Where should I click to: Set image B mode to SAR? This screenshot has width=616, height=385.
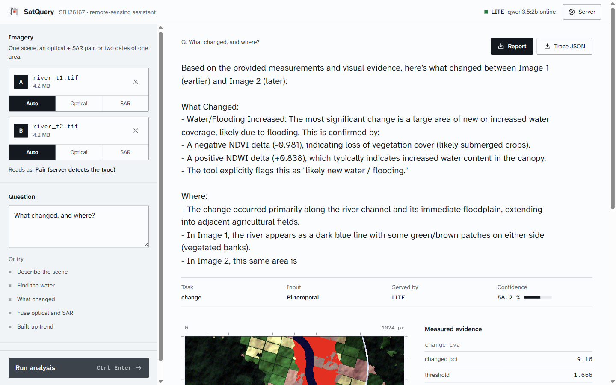point(125,152)
